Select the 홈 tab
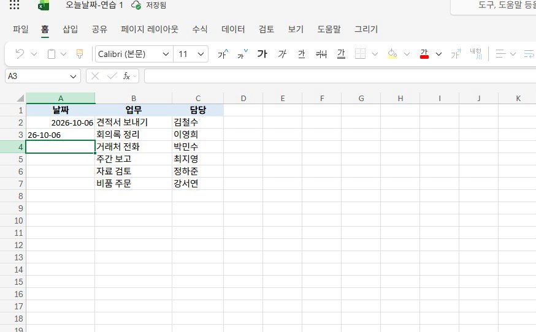The width and height of the screenshot is (536, 332). click(45, 29)
